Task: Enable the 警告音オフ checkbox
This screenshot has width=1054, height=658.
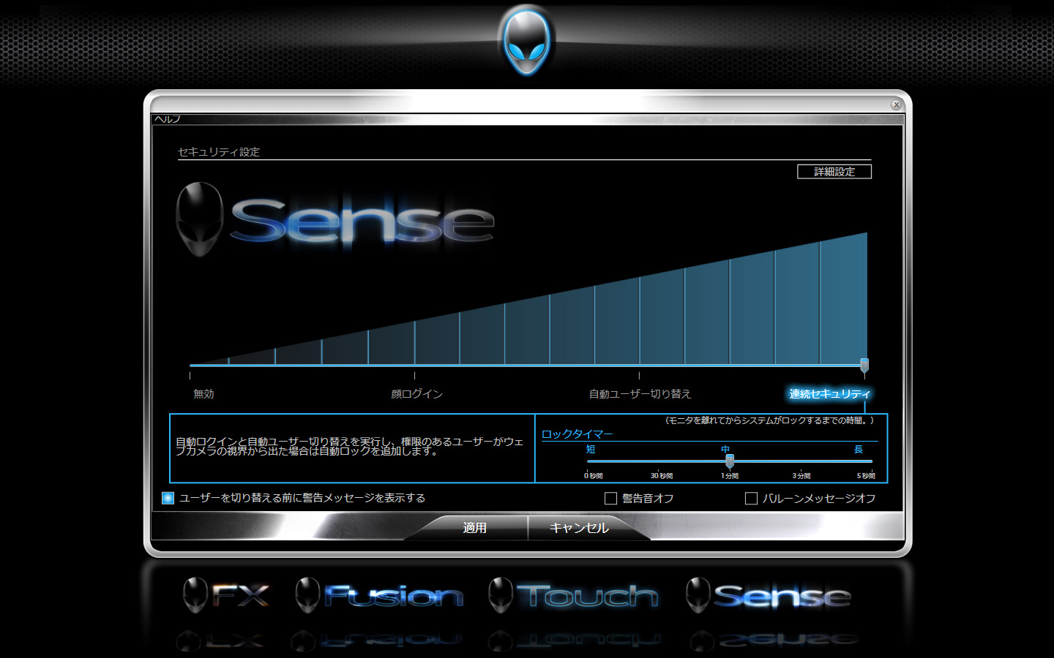Action: [610, 499]
